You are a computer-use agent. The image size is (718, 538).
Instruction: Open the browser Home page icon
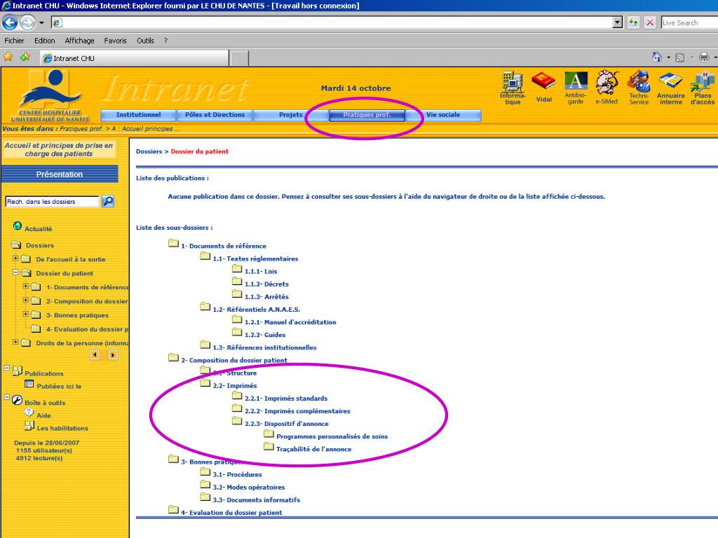click(656, 57)
